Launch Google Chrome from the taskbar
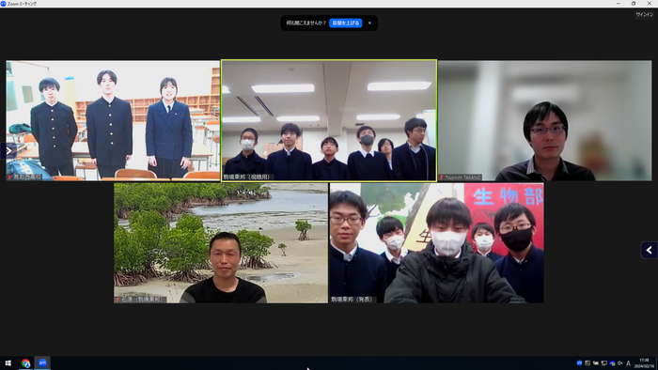 click(x=25, y=363)
